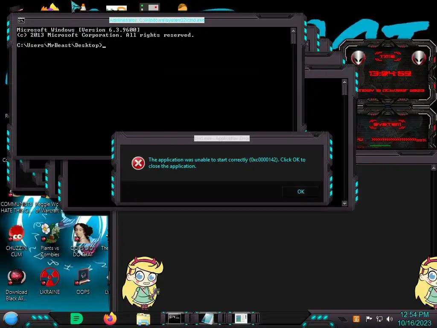Open File Explorer from the taskbar
Image resolution: width=437 pixels, height=328 pixels.
pyautogui.click(x=143, y=319)
